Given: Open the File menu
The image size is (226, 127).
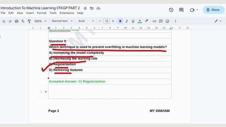Looking at the screenshot, I should click(x=3, y=13).
